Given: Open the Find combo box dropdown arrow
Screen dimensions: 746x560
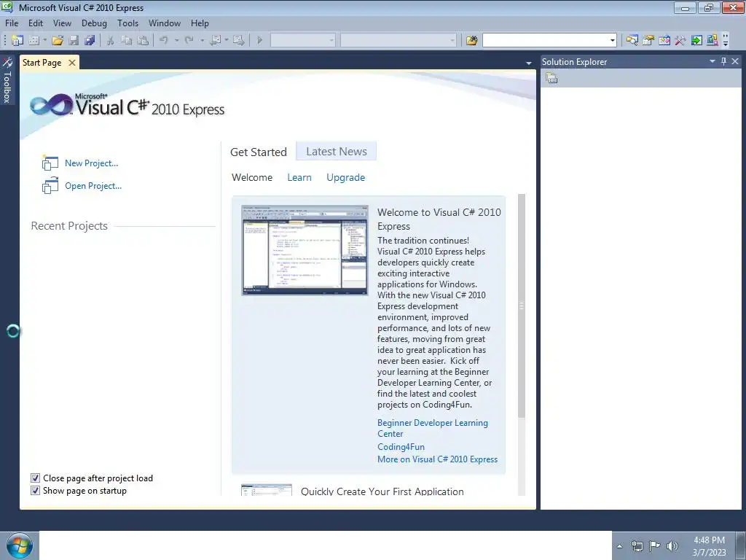Looking at the screenshot, I should click(x=612, y=41).
